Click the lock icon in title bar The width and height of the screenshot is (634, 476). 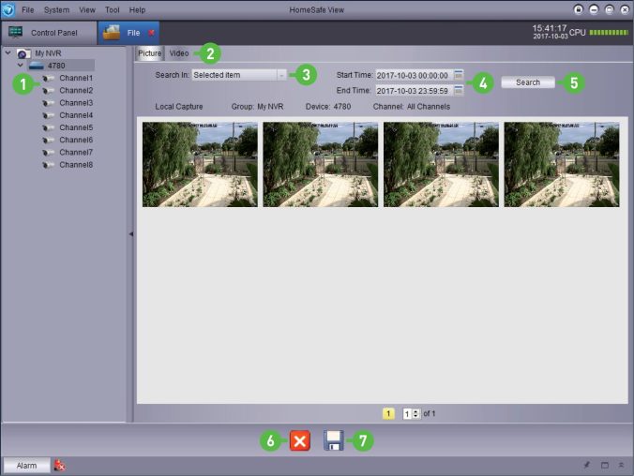(579, 8)
